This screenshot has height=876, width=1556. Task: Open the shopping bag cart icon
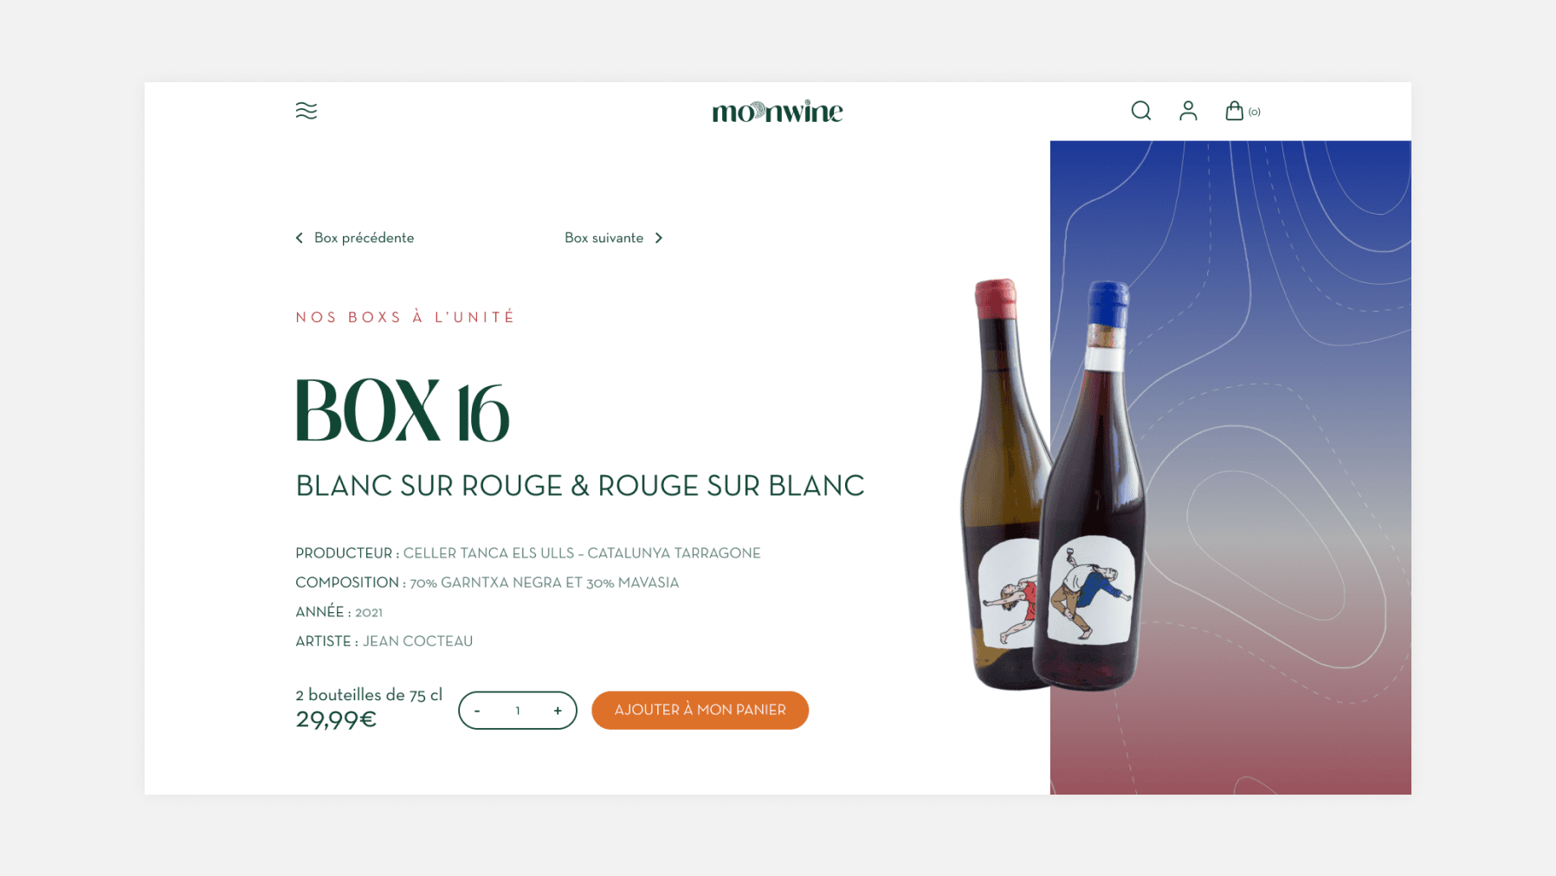coord(1234,111)
